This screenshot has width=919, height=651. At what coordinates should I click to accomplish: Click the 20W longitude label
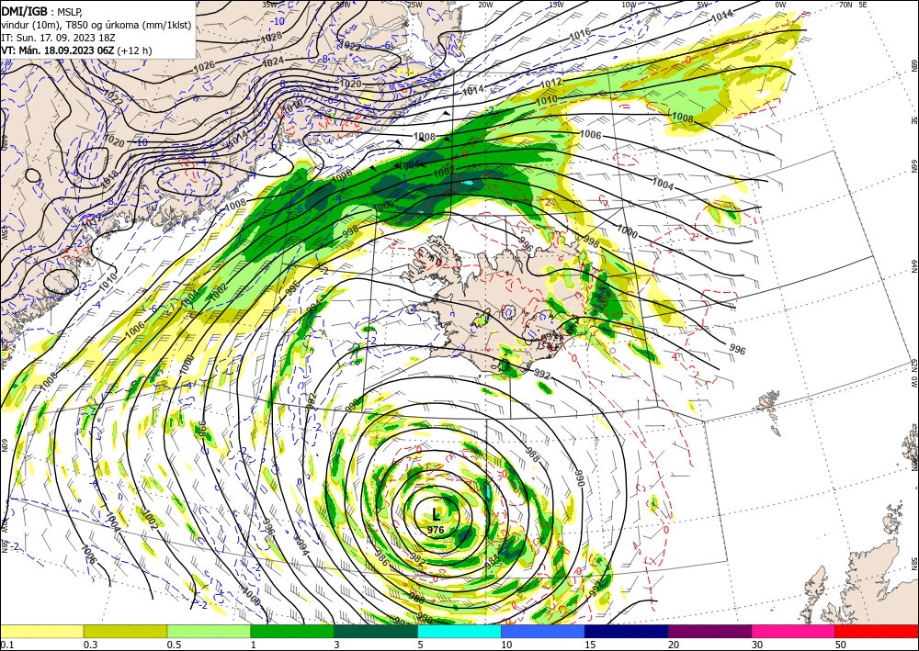485,5
